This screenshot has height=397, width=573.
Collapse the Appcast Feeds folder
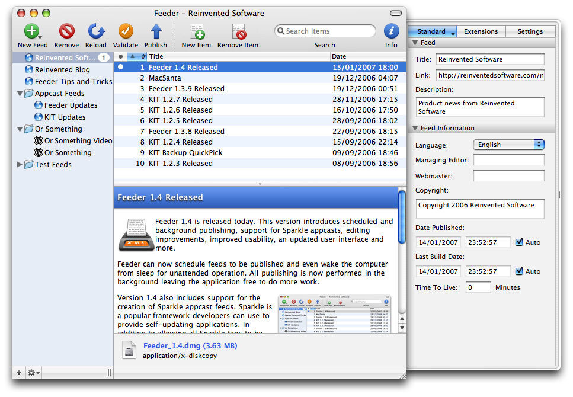[20, 94]
